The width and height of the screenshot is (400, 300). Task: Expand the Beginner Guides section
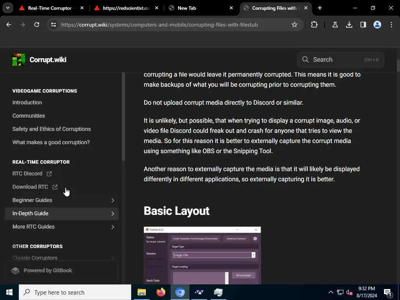(x=112, y=200)
